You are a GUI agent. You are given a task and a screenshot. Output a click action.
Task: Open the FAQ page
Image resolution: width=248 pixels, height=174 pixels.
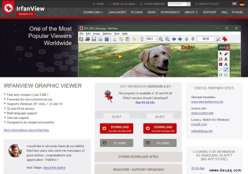pos(224,12)
